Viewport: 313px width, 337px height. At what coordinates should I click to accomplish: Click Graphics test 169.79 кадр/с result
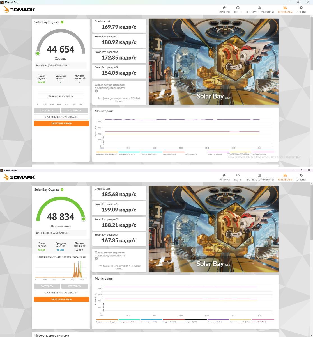[x=119, y=25]
